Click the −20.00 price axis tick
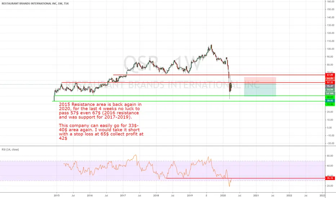Viewport: 336px width, 198px height. click(331, 143)
